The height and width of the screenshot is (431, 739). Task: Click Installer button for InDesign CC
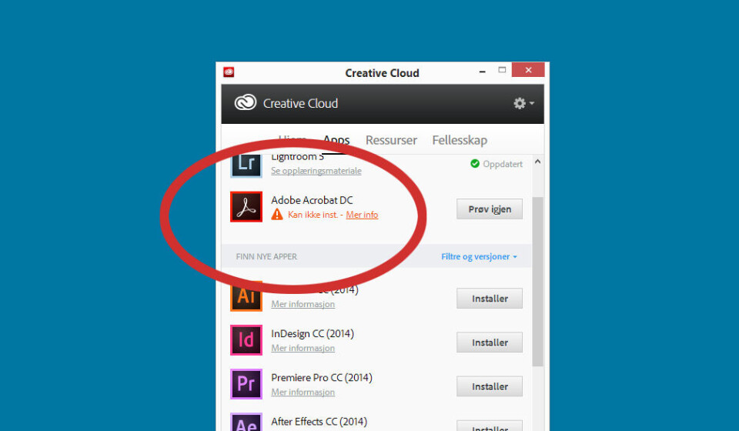(x=490, y=342)
